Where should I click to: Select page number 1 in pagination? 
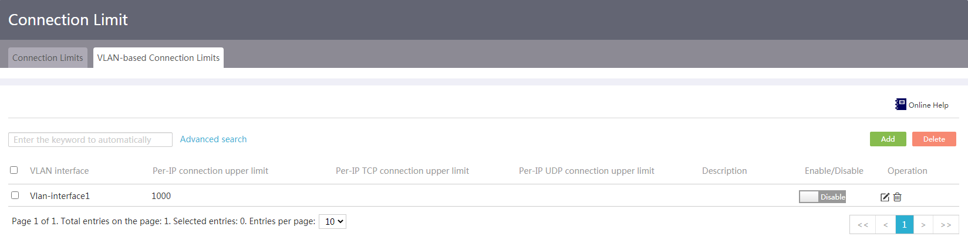pyautogui.click(x=905, y=225)
